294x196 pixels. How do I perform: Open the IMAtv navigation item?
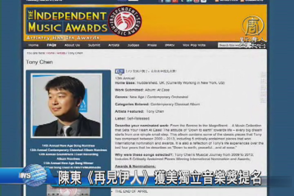169,45
